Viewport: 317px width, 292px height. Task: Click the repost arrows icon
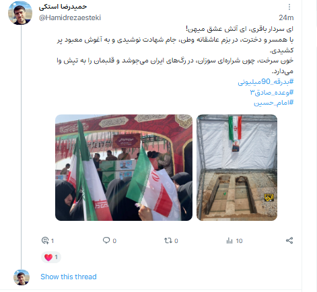[x=168, y=240]
